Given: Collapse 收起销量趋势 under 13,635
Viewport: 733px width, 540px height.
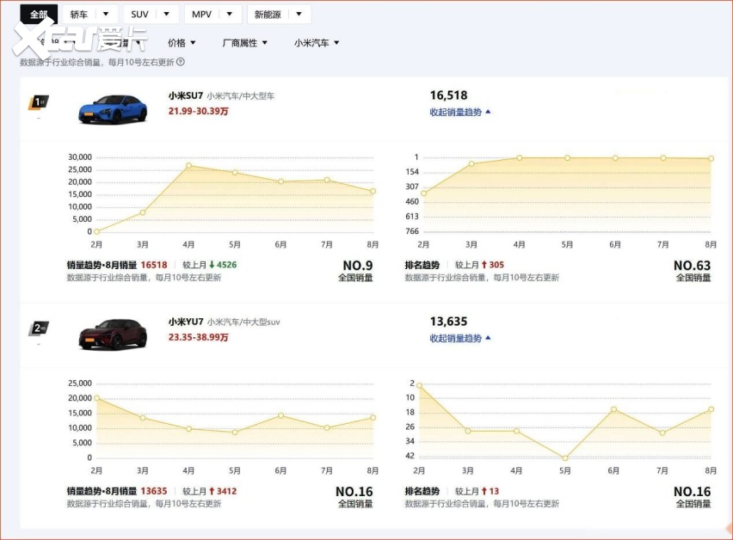Looking at the screenshot, I should click(x=460, y=338).
